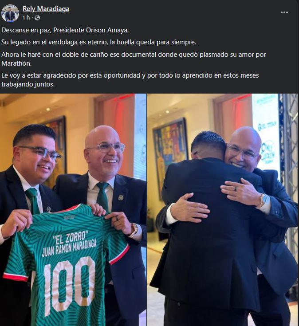Click the paragraph starting Le voy a estar agradecido
299x326 pixels.
click(x=130, y=80)
